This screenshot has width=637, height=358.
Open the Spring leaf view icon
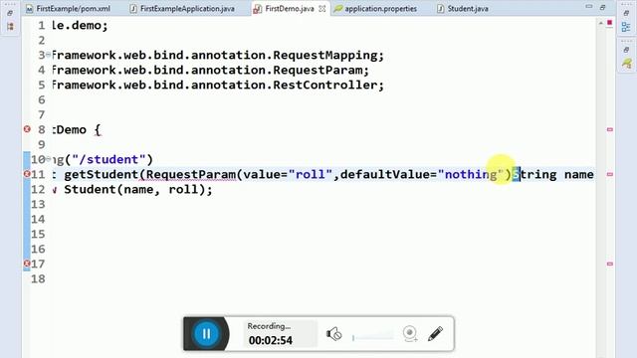626,64
